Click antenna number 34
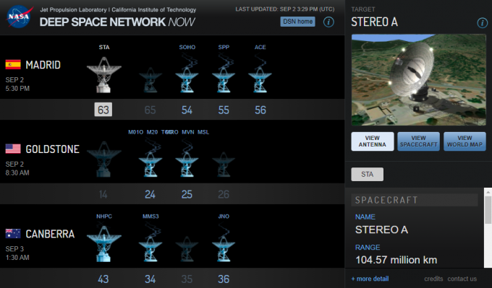This screenshot has height=288, width=492. pyautogui.click(x=150, y=279)
